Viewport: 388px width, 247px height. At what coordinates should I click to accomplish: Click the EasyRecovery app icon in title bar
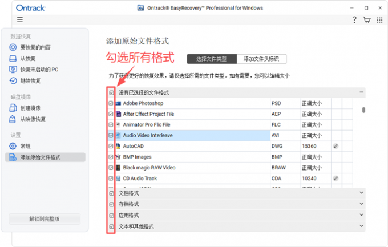[140, 8]
